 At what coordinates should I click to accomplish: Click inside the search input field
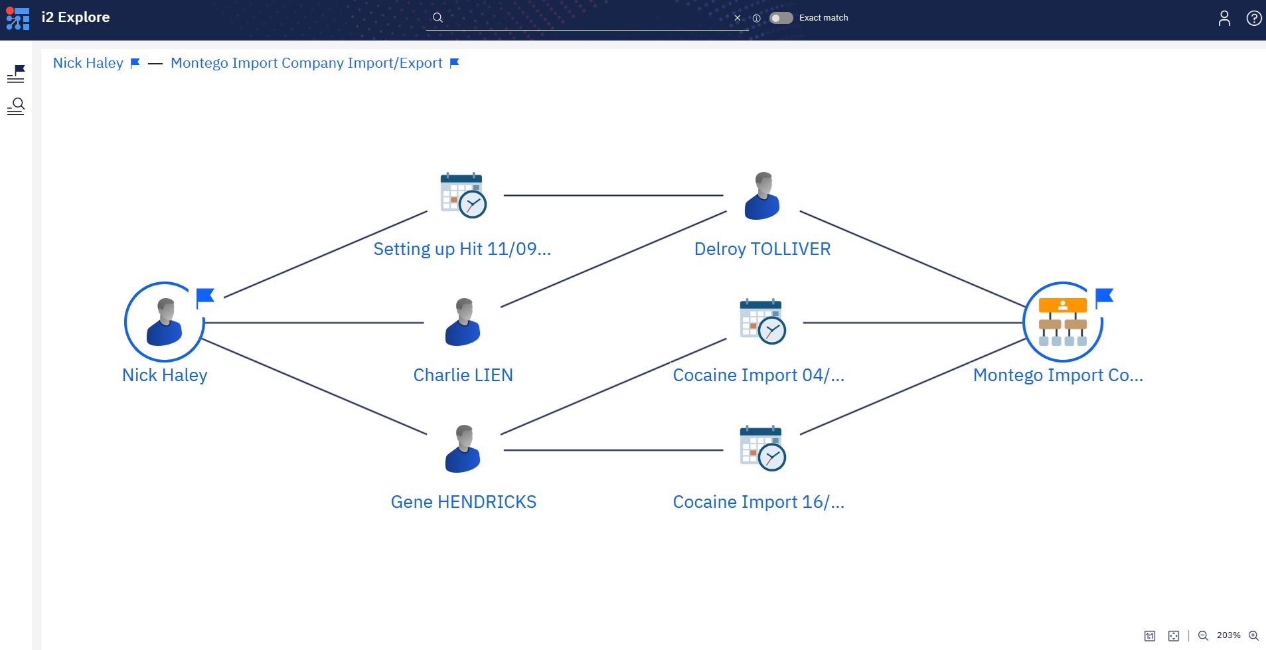584,18
